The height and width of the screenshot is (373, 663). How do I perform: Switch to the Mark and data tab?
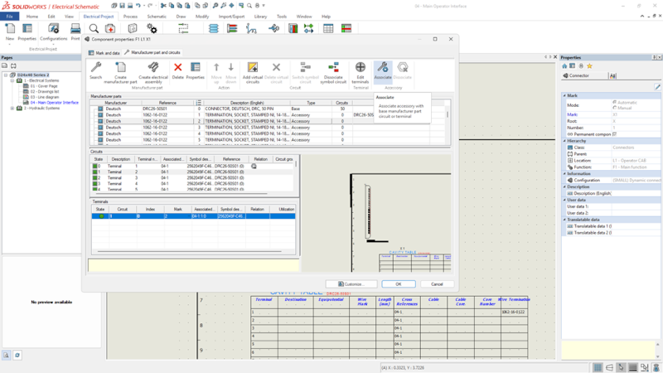[104, 52]
